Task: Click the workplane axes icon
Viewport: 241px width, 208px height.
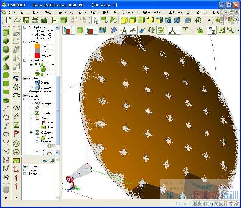Action: (173, 30)
